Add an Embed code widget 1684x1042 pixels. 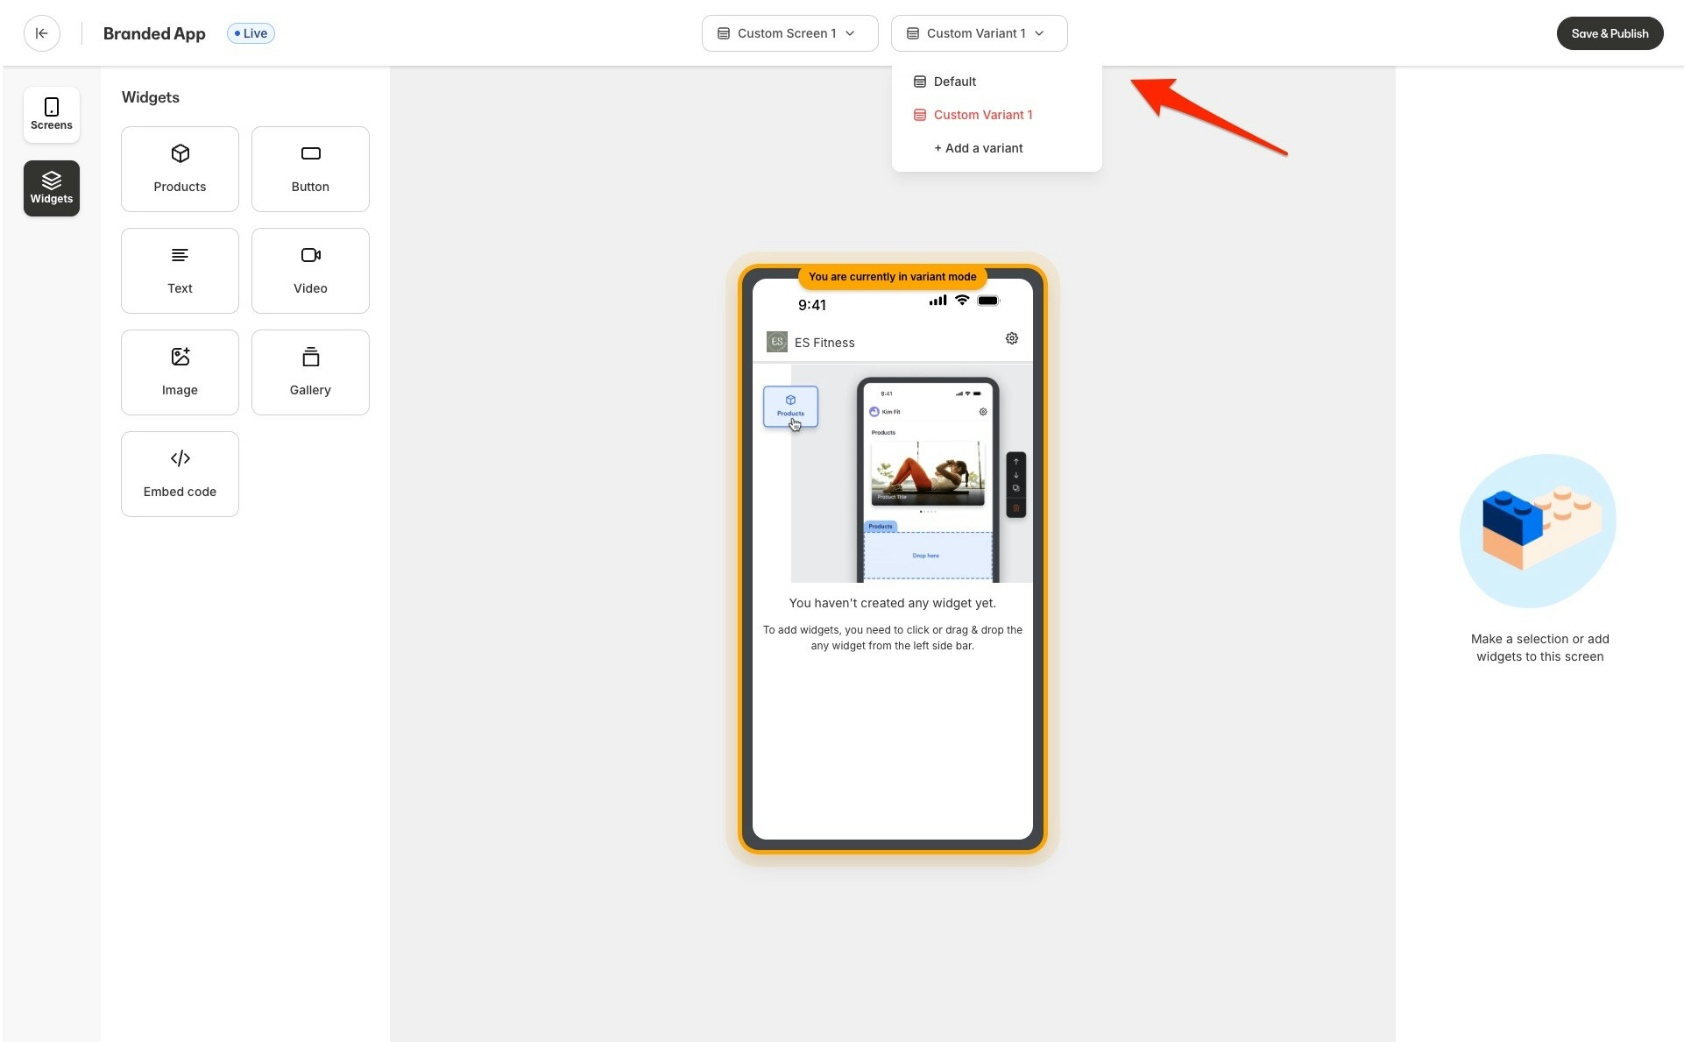click(180, 473)
